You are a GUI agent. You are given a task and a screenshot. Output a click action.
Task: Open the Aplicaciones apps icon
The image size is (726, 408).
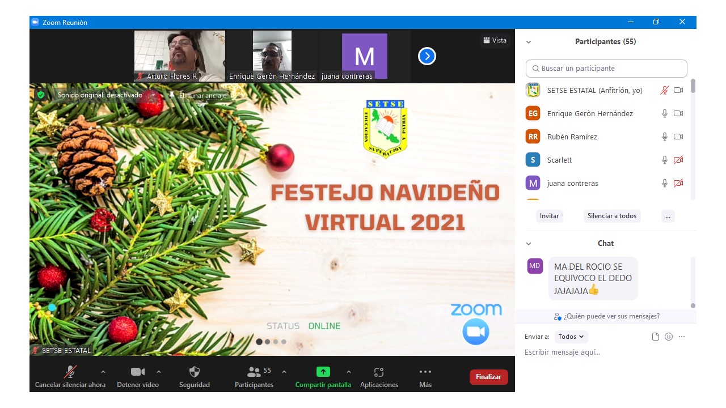click(x=379, y=372)
